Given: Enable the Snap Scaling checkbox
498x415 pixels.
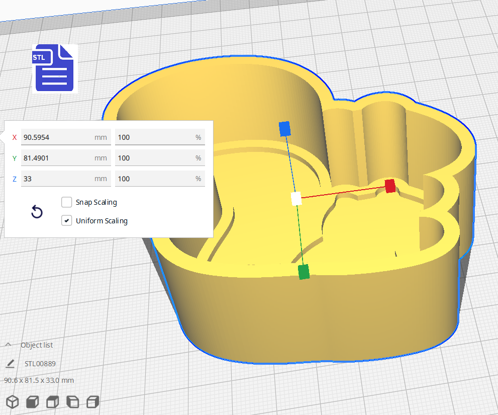Looking at the screenshot, I should tap(66, 202).
